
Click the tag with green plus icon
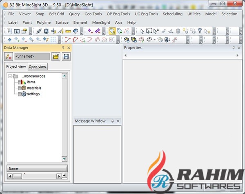pyautogui.click(x=120, y=31)
